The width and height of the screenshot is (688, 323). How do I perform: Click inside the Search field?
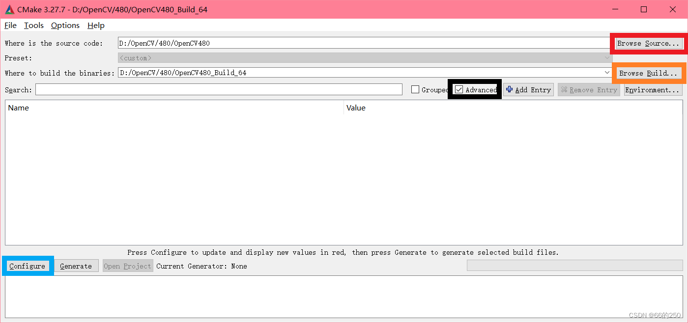216,89
